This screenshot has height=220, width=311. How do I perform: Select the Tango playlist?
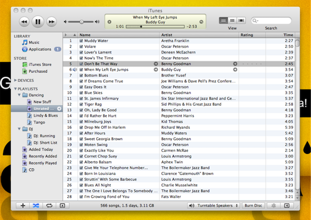tap(36, 122)
